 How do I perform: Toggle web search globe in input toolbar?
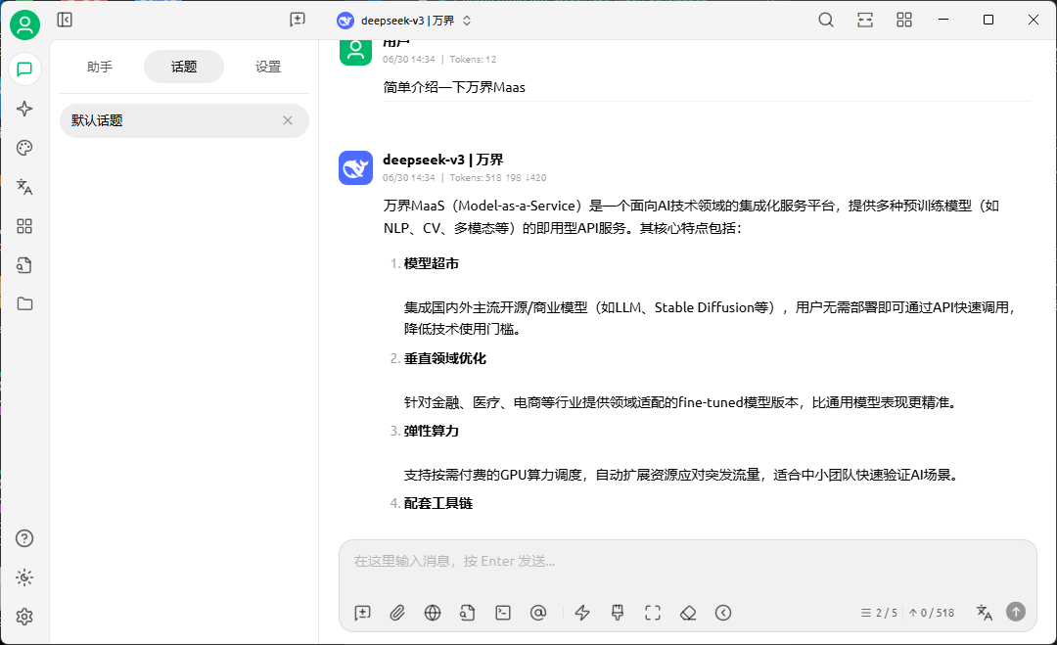point(433,613)
